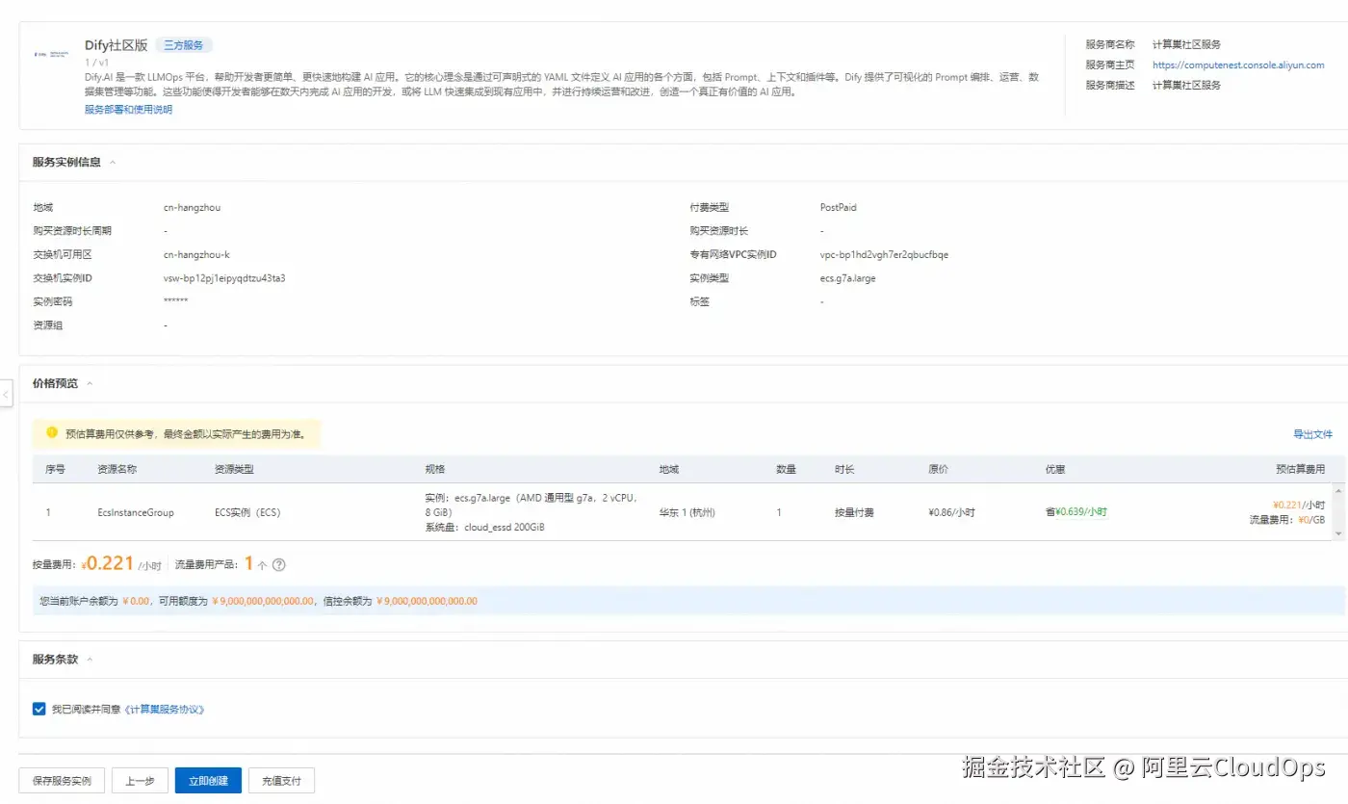Click the EcsInstanceGroup resource name cell
This screenshot has width=1348, height=804.
tap(136, 512)
